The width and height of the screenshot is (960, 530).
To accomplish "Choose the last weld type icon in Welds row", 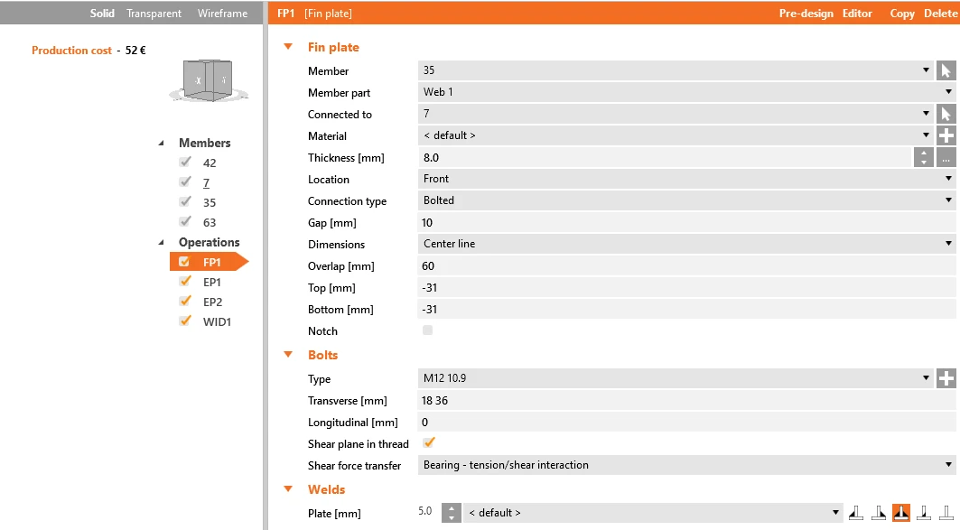I will pos(946,513).
